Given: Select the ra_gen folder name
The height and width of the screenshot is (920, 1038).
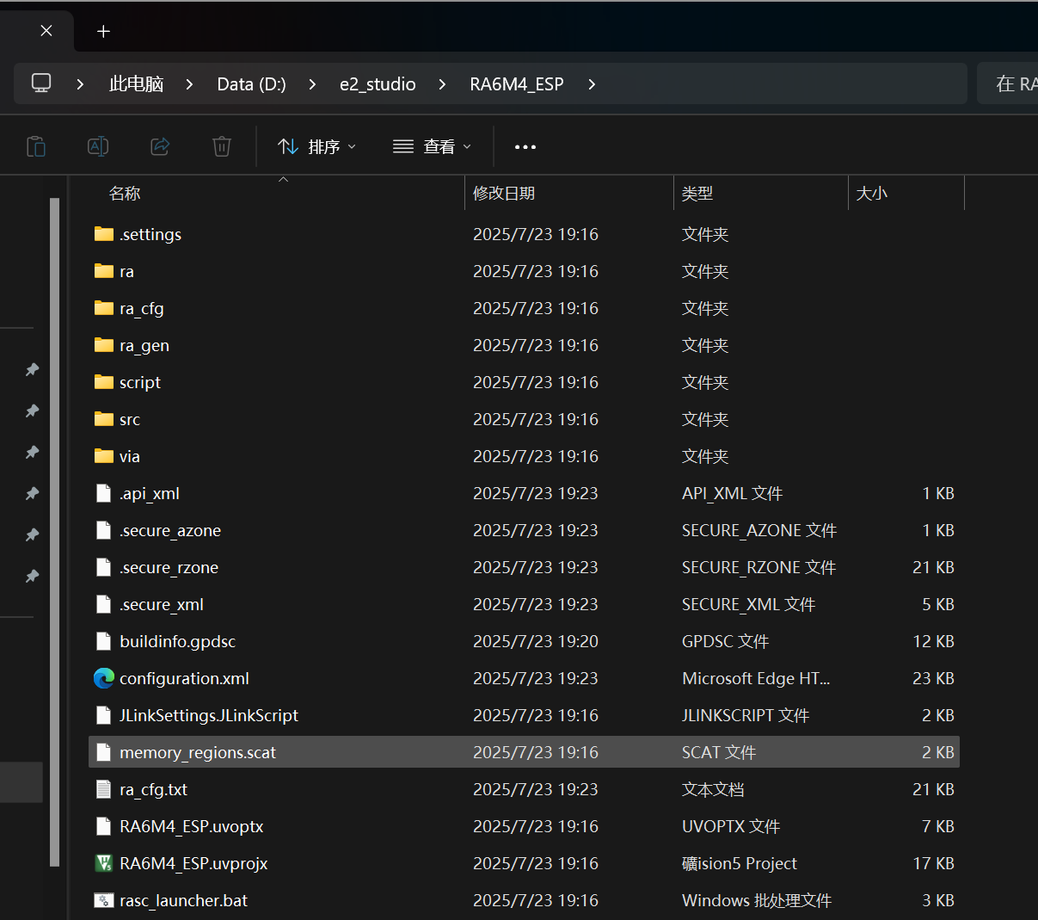Looking at the screenshot, I should pos(144,345).
